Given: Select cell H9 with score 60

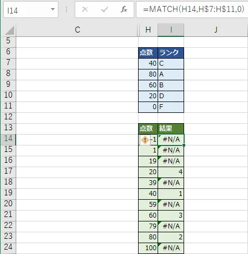Looking at the screenshot, I should point(148,85).
